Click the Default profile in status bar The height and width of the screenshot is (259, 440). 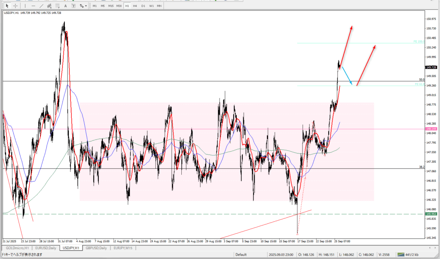tap(241, 255)
